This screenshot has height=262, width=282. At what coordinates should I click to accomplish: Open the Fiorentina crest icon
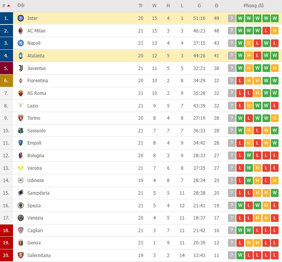click(x=21, y=81)
